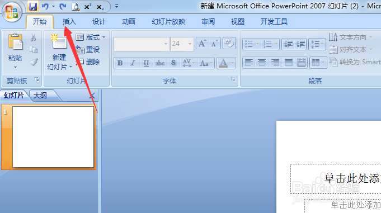Open the 审阅 ribbon tab

tap(208, 22)
